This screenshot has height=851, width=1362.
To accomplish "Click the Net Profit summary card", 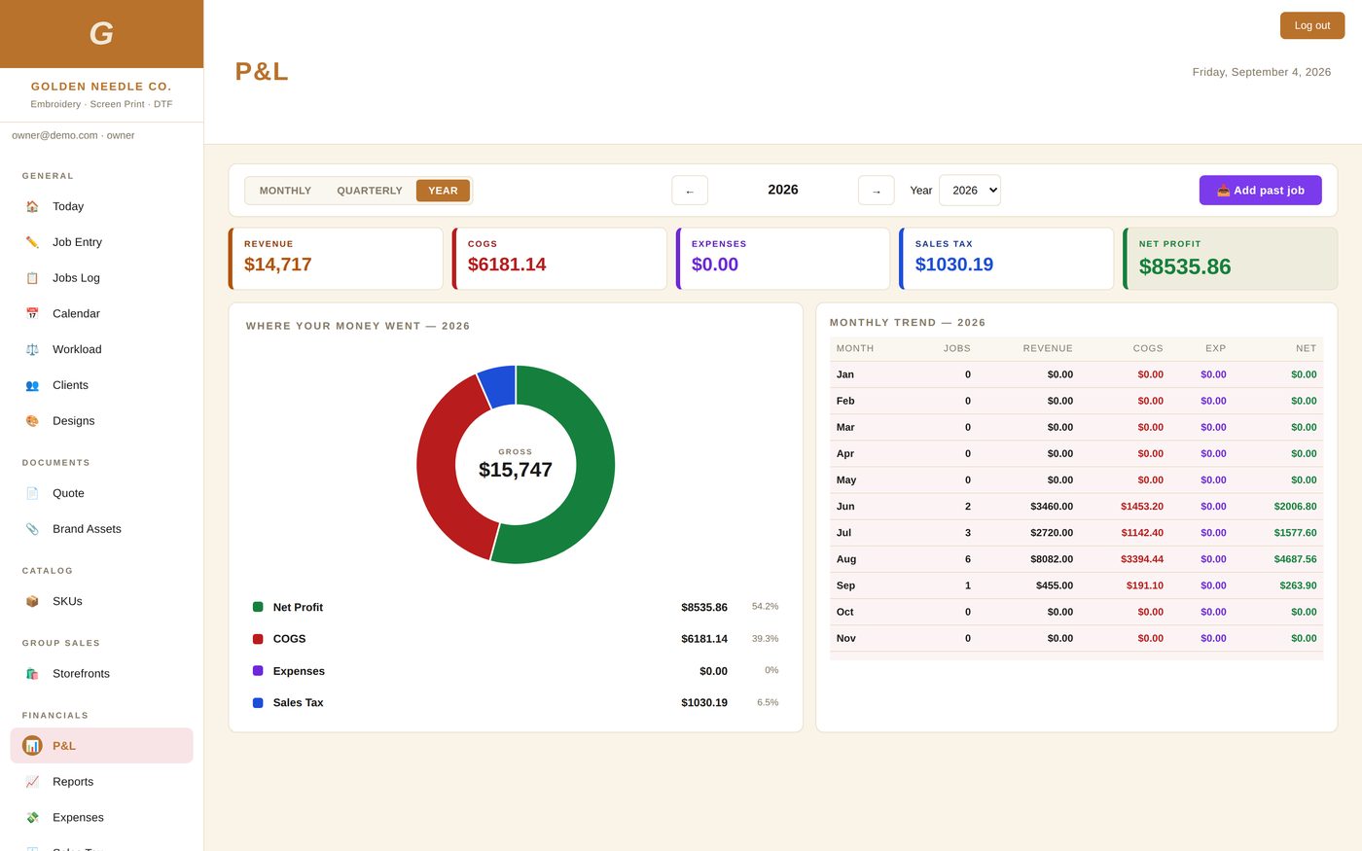I will tap(1230, 259).
